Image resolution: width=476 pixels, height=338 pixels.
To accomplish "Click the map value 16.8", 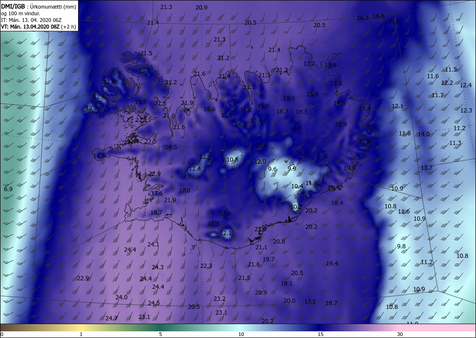I will (378, 16).
